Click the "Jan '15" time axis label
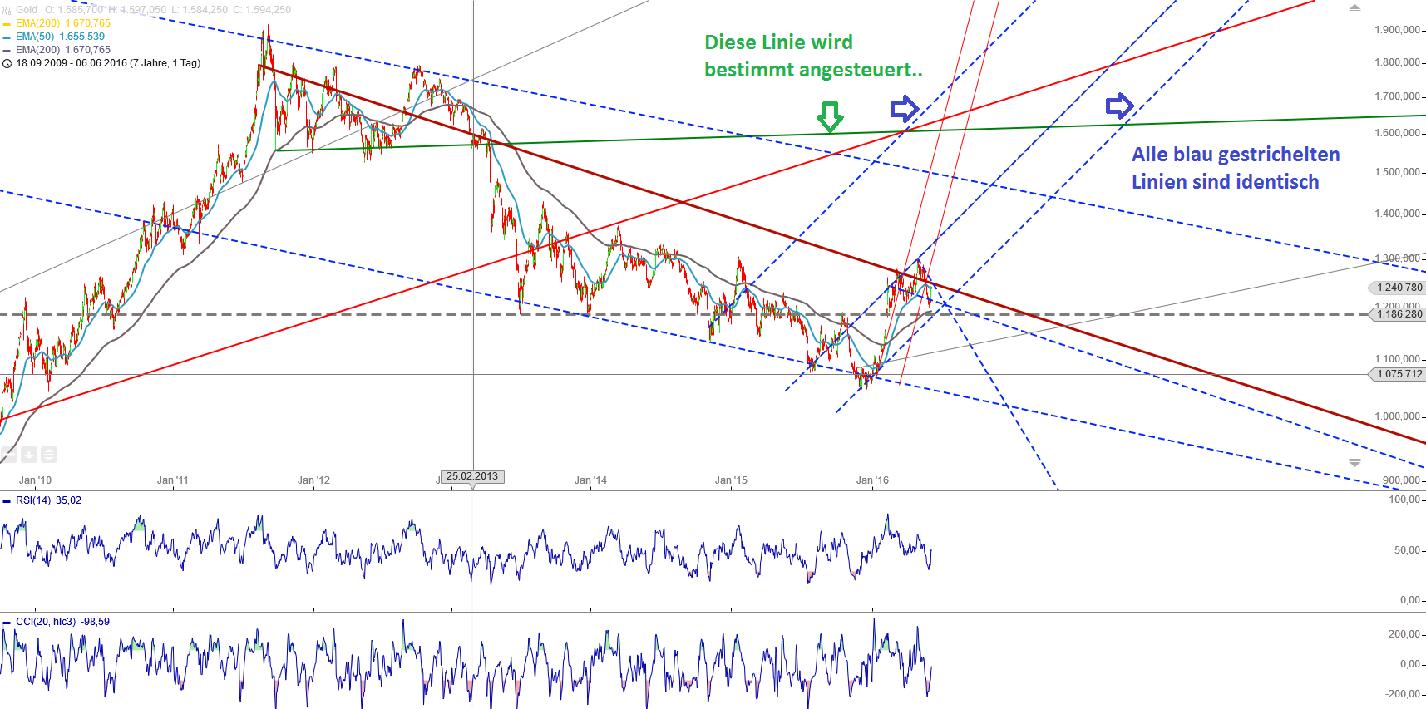 tap(732, 480)
